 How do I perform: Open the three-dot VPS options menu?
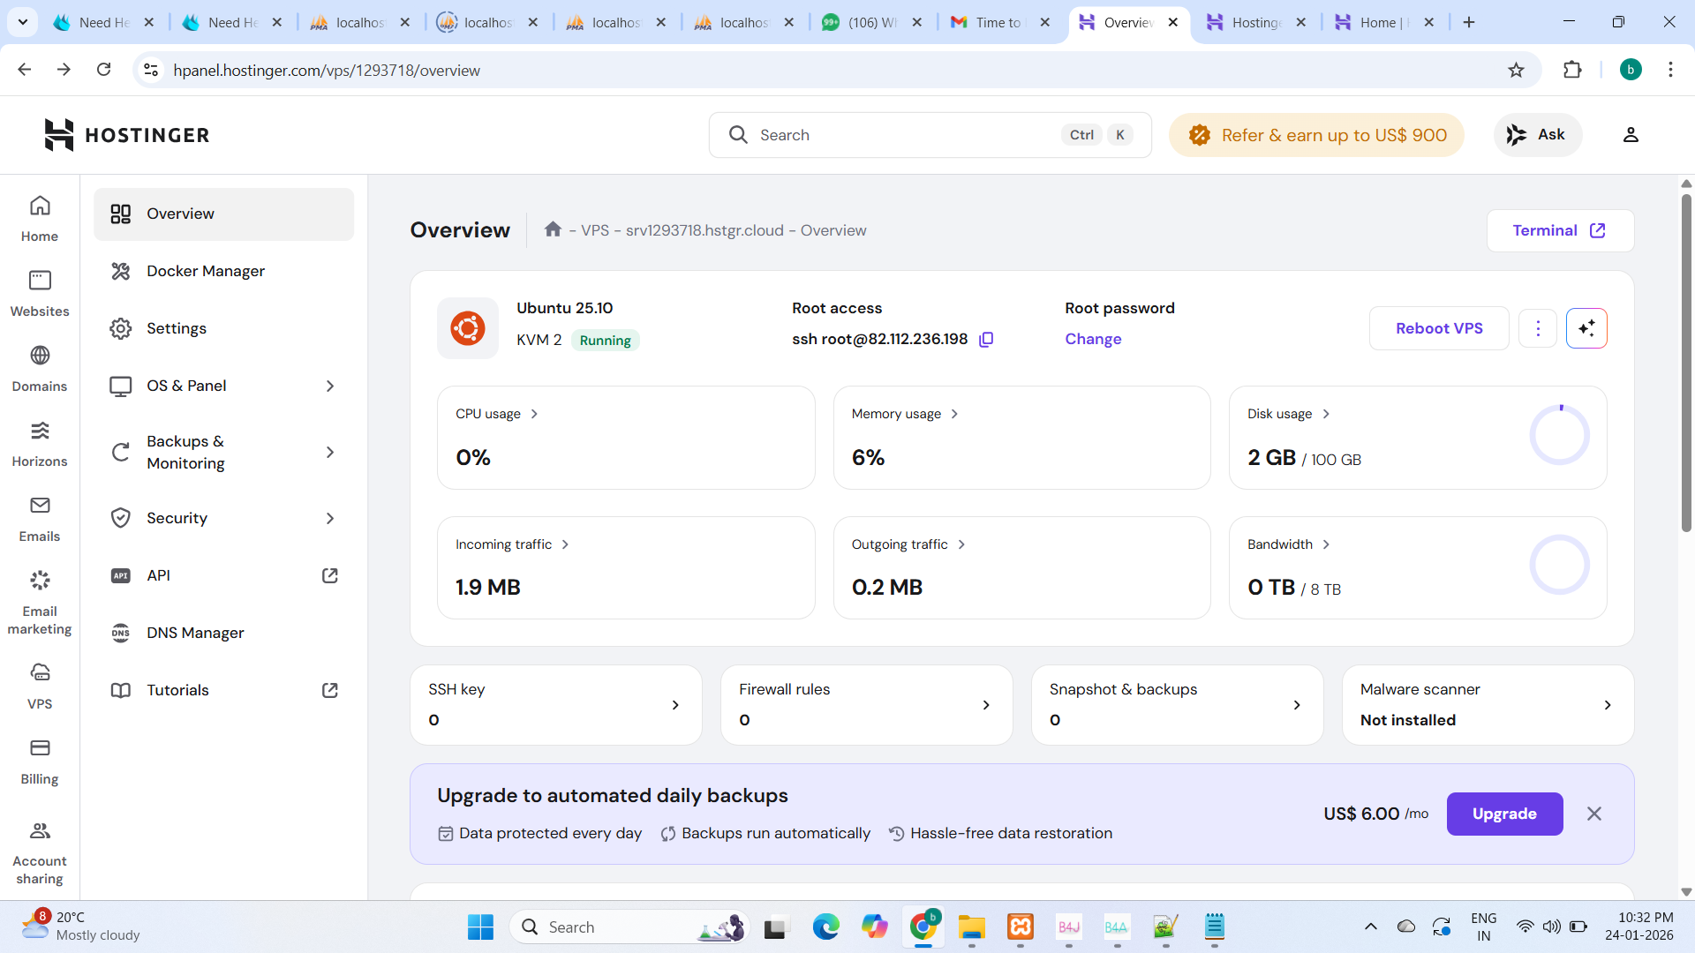(x=1537, y=328)
